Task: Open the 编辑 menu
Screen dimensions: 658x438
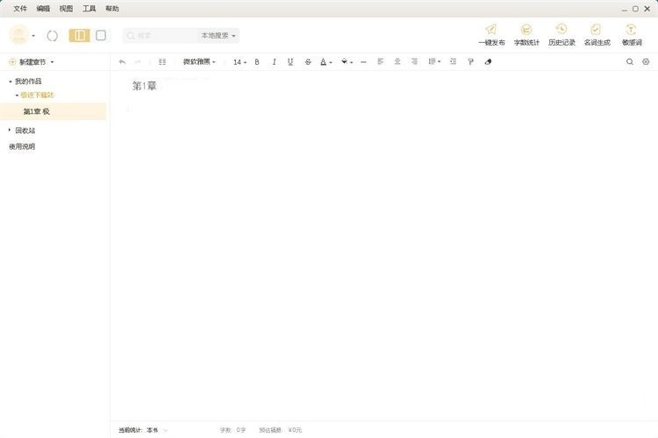Action: click(43, 9)
